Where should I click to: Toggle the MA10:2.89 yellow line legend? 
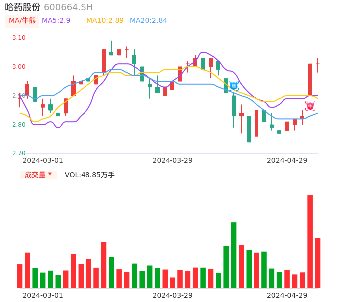[105, 20]
